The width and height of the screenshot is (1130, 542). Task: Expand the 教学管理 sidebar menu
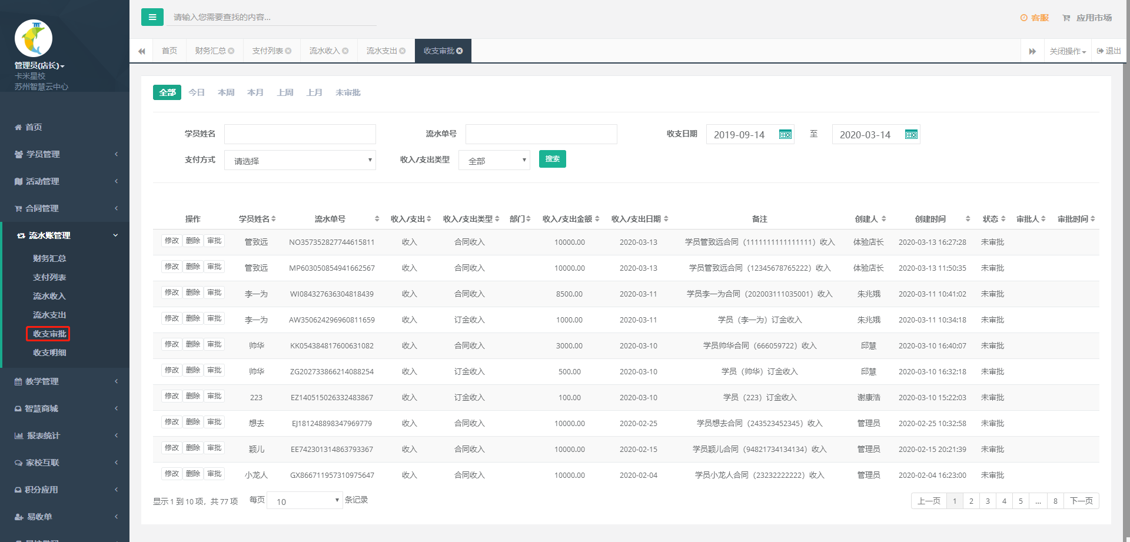point(65,381)
